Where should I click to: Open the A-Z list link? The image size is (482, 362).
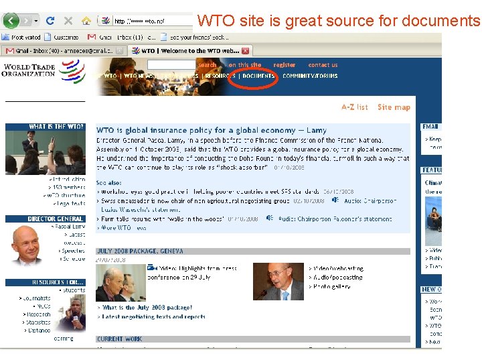pyautogui.click(x=354, y=107)
